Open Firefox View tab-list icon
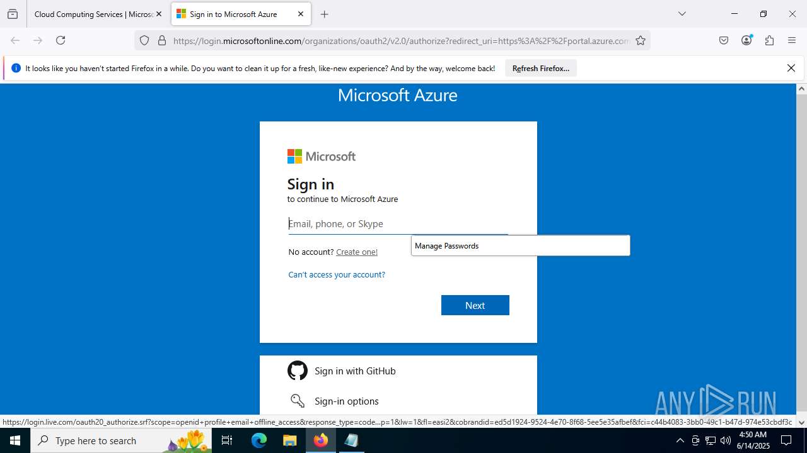 point(13,14)
